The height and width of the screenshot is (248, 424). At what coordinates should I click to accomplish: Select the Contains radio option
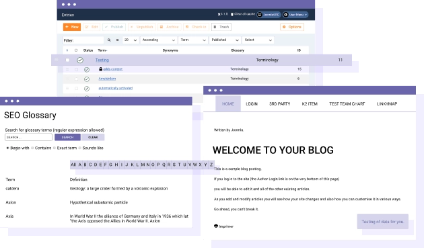pyautogui.click(x=32, y=148)
